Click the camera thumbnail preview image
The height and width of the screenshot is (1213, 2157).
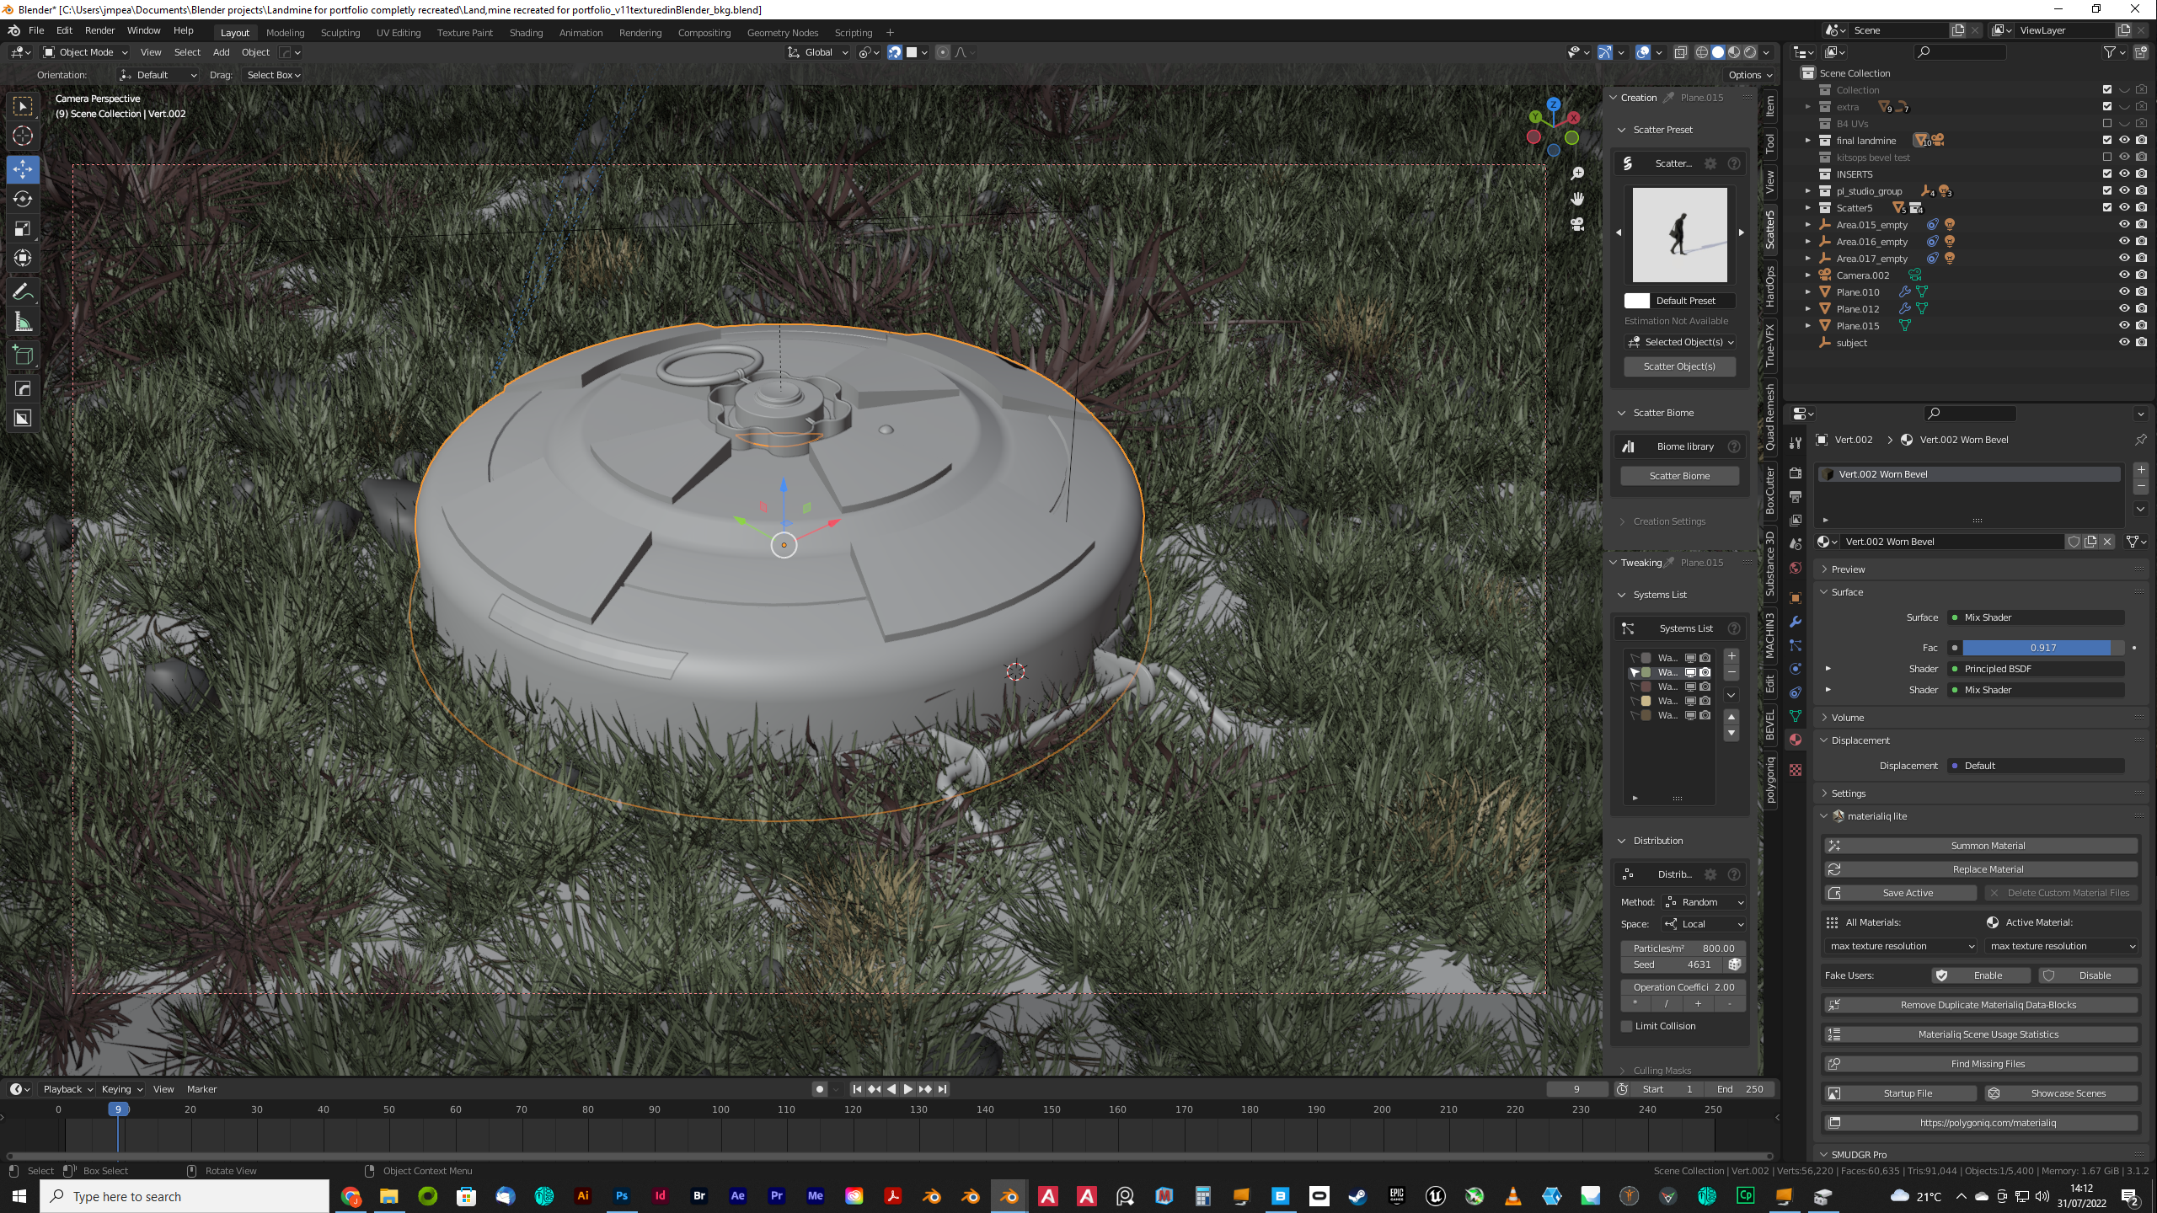pyautogui.click(x=1680, y=234)
